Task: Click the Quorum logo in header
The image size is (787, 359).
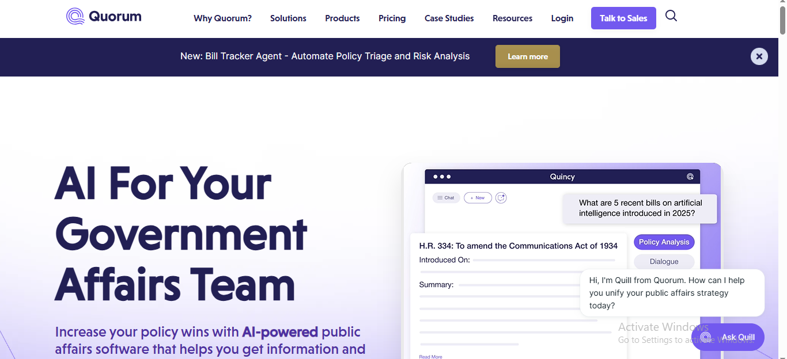Action: tap(104, 17)
